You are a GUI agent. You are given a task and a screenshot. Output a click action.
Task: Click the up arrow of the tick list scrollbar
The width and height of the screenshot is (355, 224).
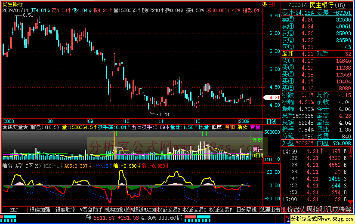[x=350, y=156]
